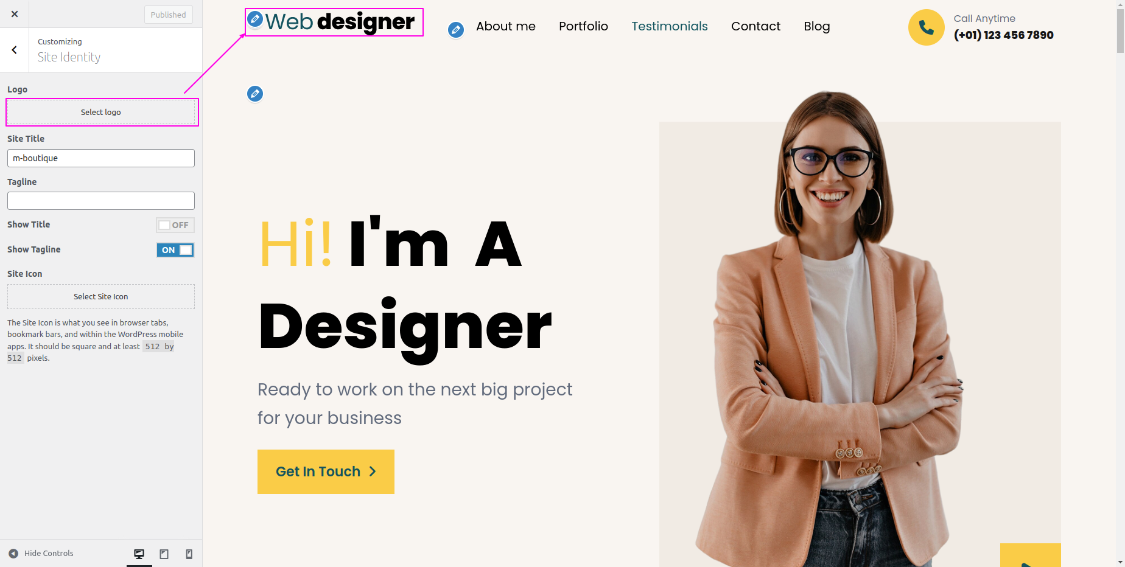This screenshot has height=567, width=1125.
Task: Click into the empty Tagline field
Action: pyautogui.click(x=101, y=201)
